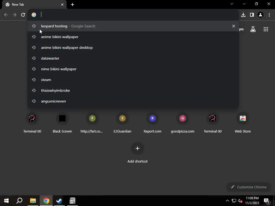Open the Search Labs flask icon

click(253, 29)
